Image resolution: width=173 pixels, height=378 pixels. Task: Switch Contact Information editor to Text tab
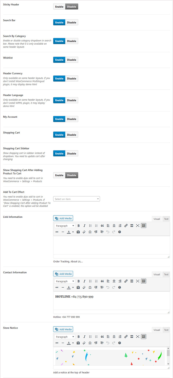tap(166, 274)
